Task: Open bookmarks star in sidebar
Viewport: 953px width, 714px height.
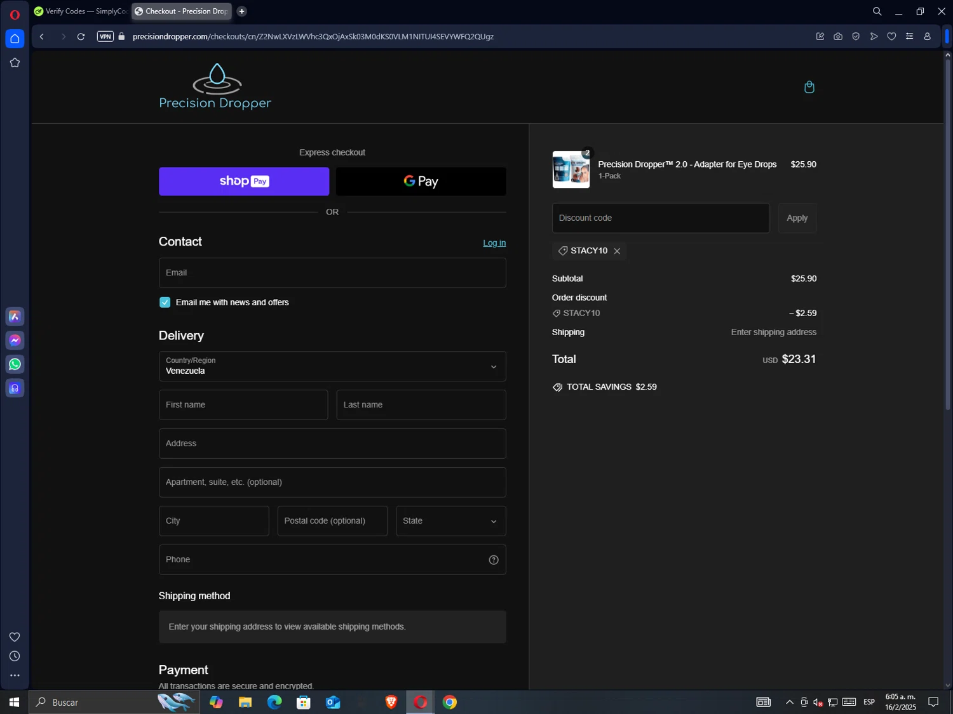Action: 15,63
